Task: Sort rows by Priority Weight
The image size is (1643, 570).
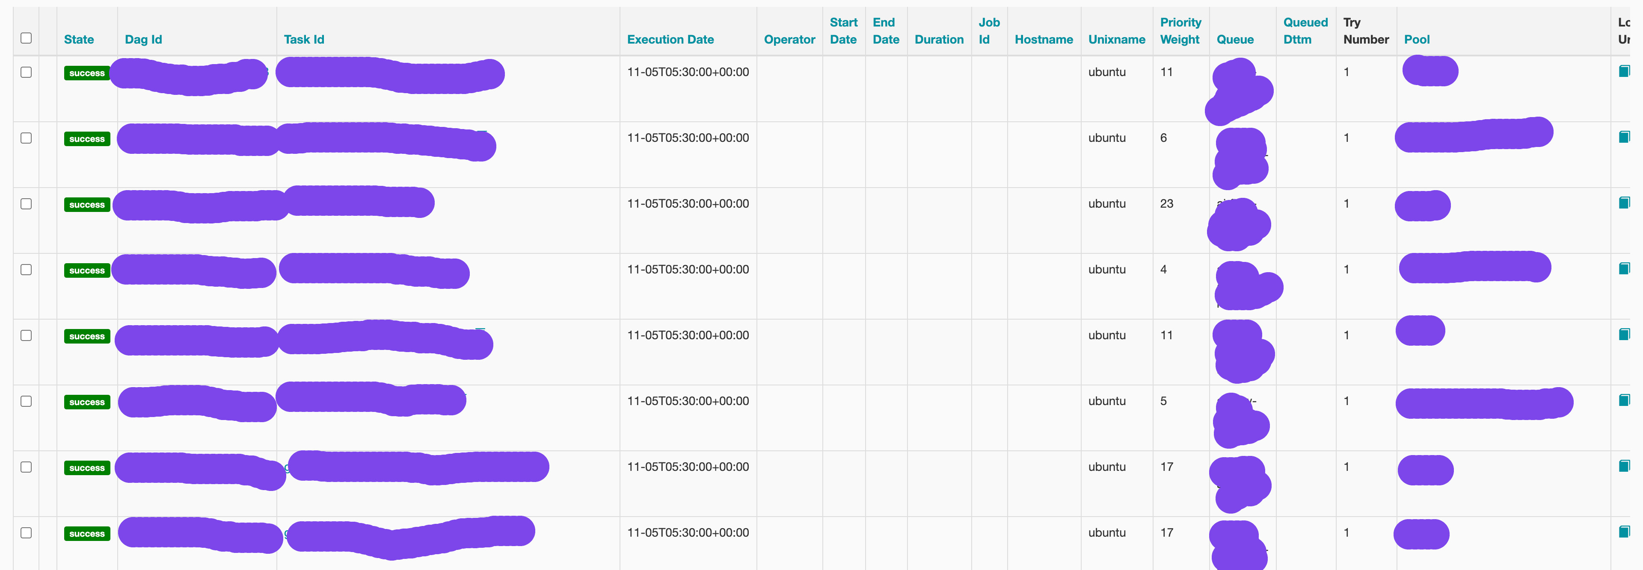Action: (x=1180, y=31)
